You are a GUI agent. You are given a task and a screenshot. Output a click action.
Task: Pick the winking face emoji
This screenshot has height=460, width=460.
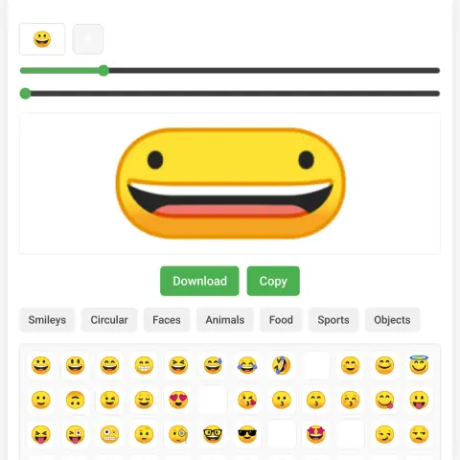[109, 400]
